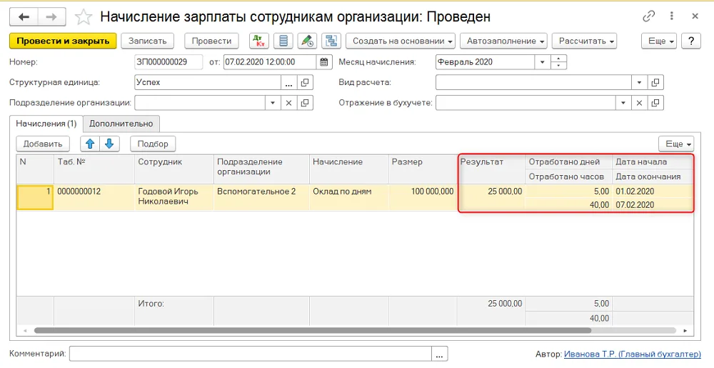Switch to Начисления (1) tab
Screen dimensions: 714x368
coord(46,124)
